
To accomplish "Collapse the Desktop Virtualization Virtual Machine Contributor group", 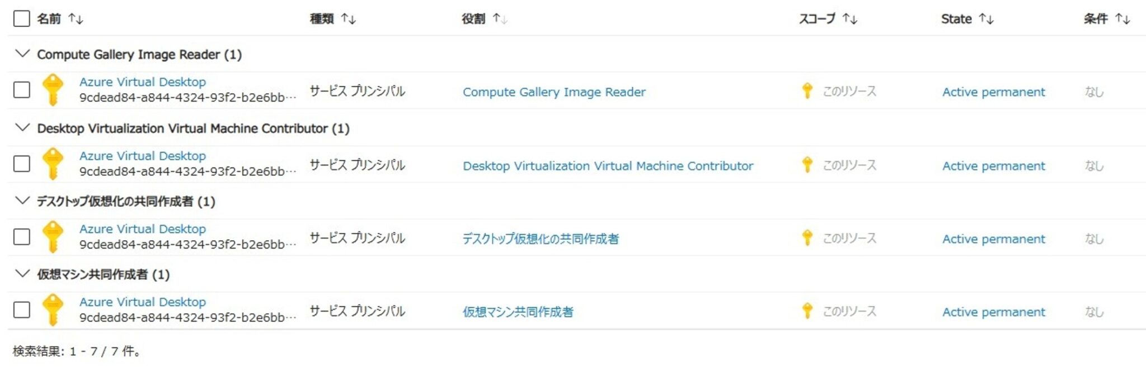I will coord(21,128).
